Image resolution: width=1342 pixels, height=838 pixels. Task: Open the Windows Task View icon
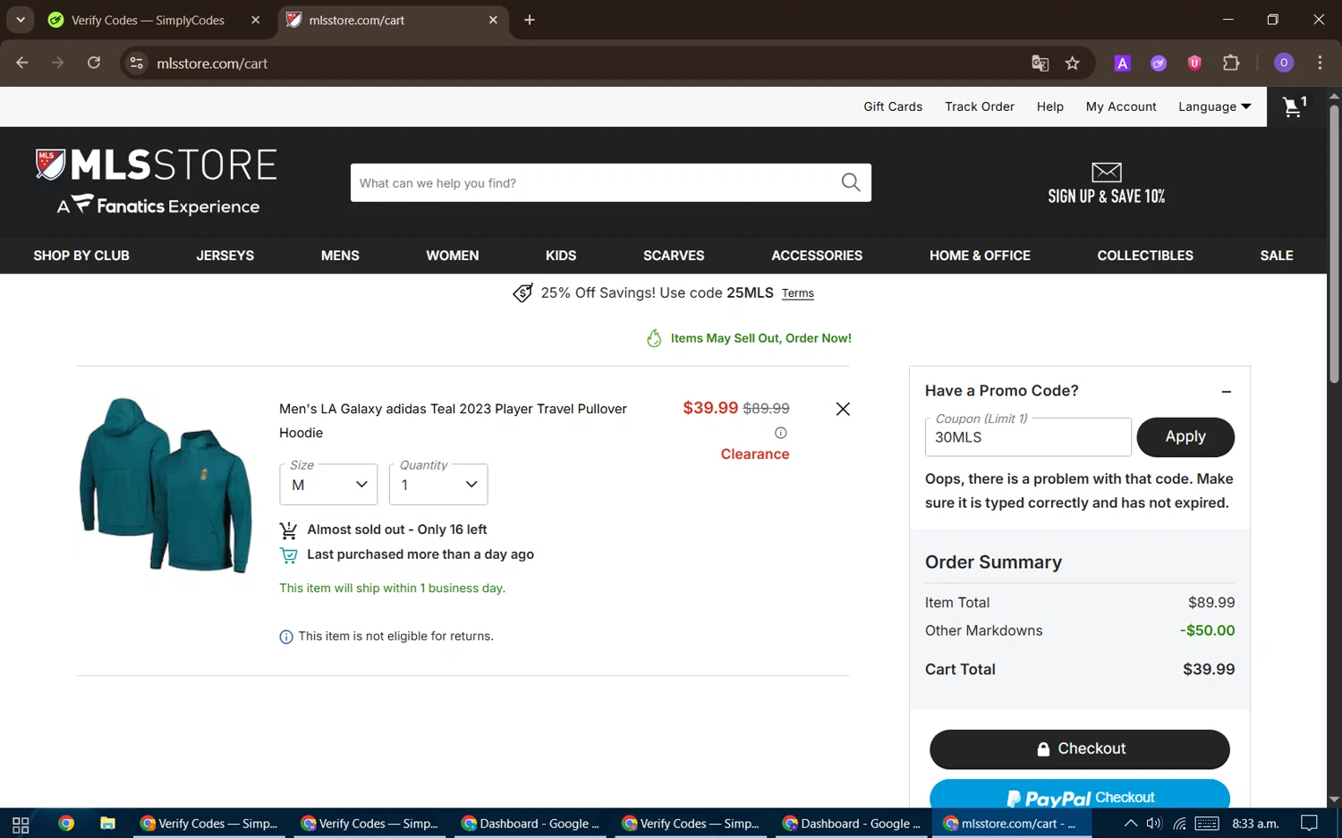[21, 824]
